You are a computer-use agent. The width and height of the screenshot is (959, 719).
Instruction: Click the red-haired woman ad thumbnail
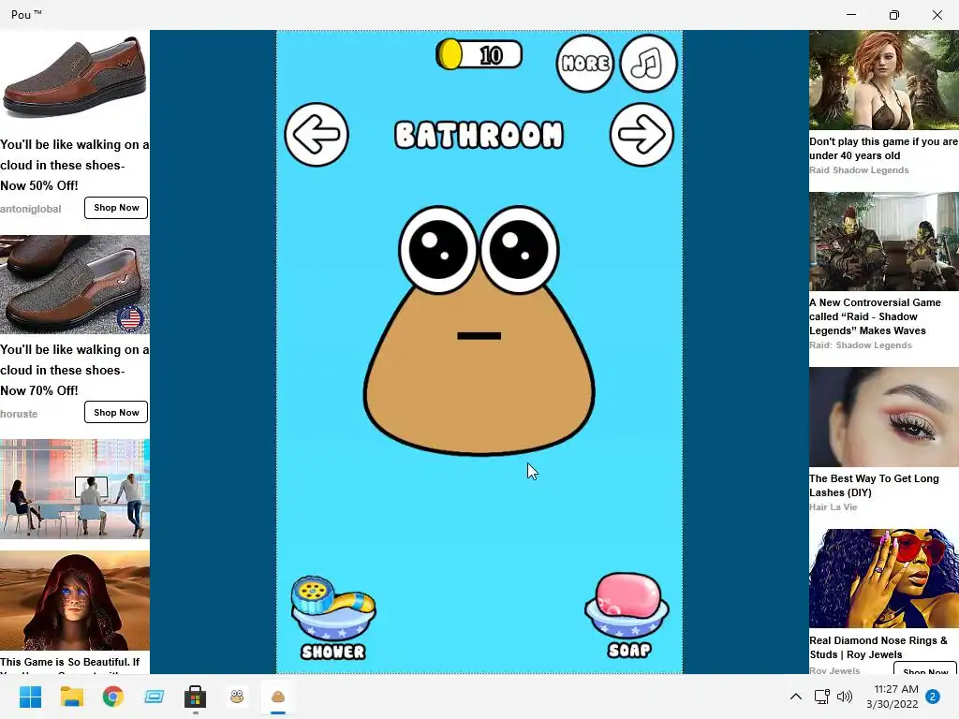click(884, 81)
